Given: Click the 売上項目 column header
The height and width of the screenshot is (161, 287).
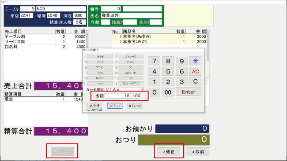Looking at the screenshot, I should pos(30,32).
